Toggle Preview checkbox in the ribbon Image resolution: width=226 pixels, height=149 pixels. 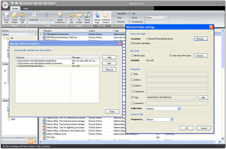(x=115, y=22)
